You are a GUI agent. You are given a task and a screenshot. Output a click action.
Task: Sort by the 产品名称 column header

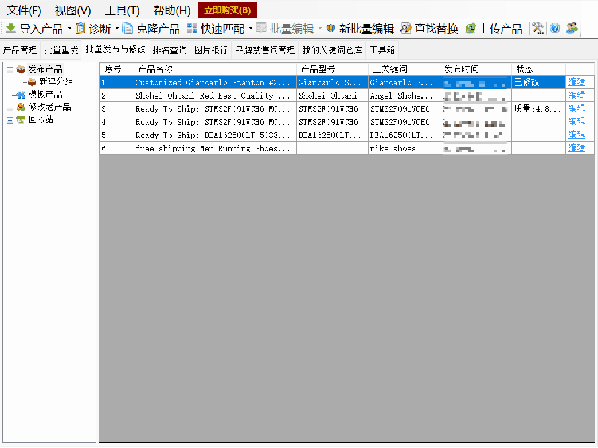[x=155, y=69]
